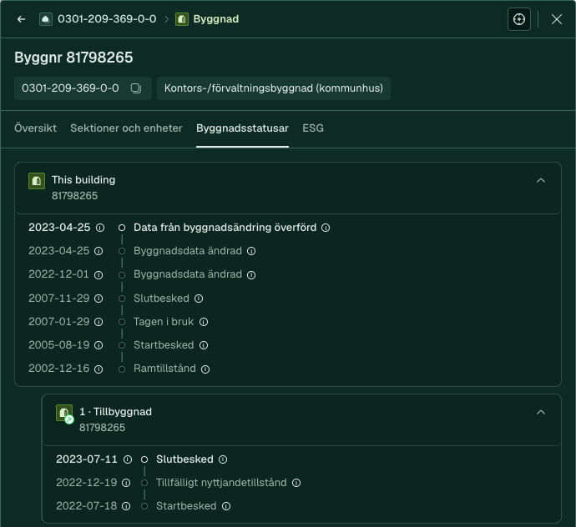
Task: Open info icon beside date 2005-08-19
Action: pos(99,345)
